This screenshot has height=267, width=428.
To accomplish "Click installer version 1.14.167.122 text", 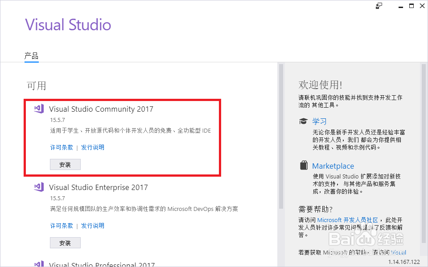I will [404, 262].
